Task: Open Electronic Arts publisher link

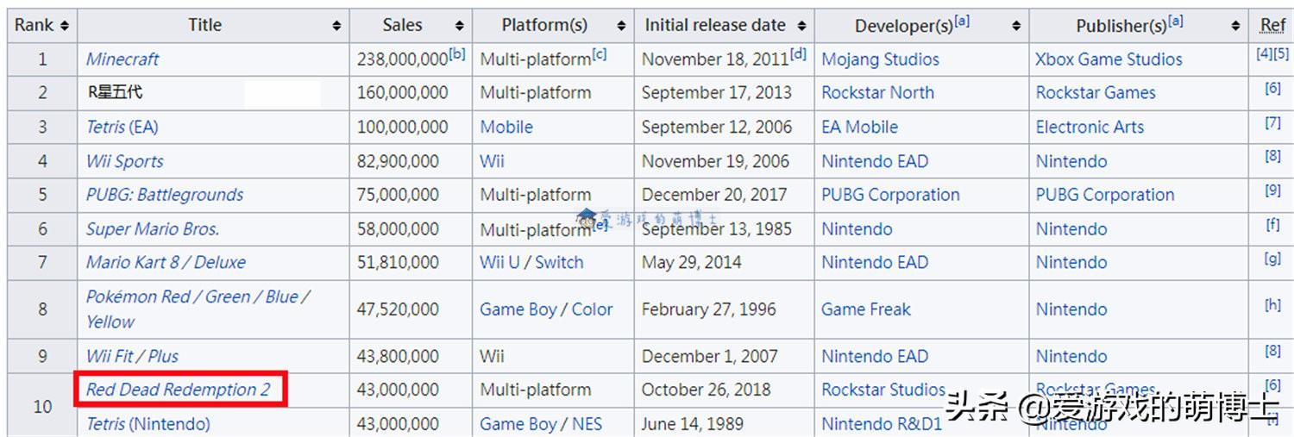Action: [1090, 128]
